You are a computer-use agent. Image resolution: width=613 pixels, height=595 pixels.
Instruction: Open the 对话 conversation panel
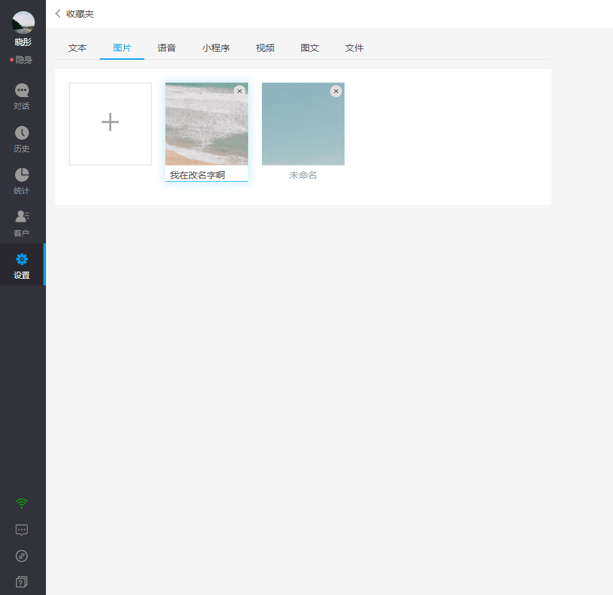click(x=22, y=96)
